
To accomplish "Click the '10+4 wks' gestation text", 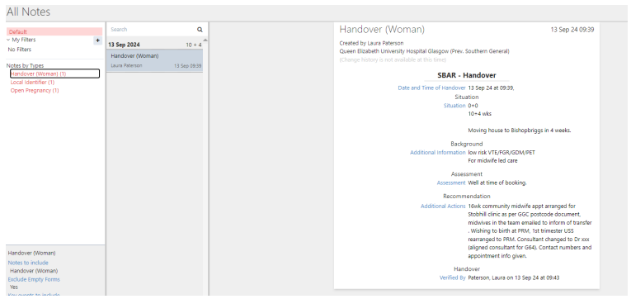I will 480,114.
